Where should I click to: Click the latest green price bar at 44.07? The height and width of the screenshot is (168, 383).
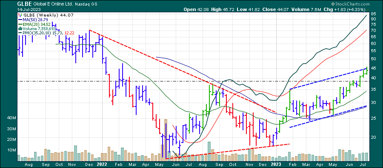(367, 71)
